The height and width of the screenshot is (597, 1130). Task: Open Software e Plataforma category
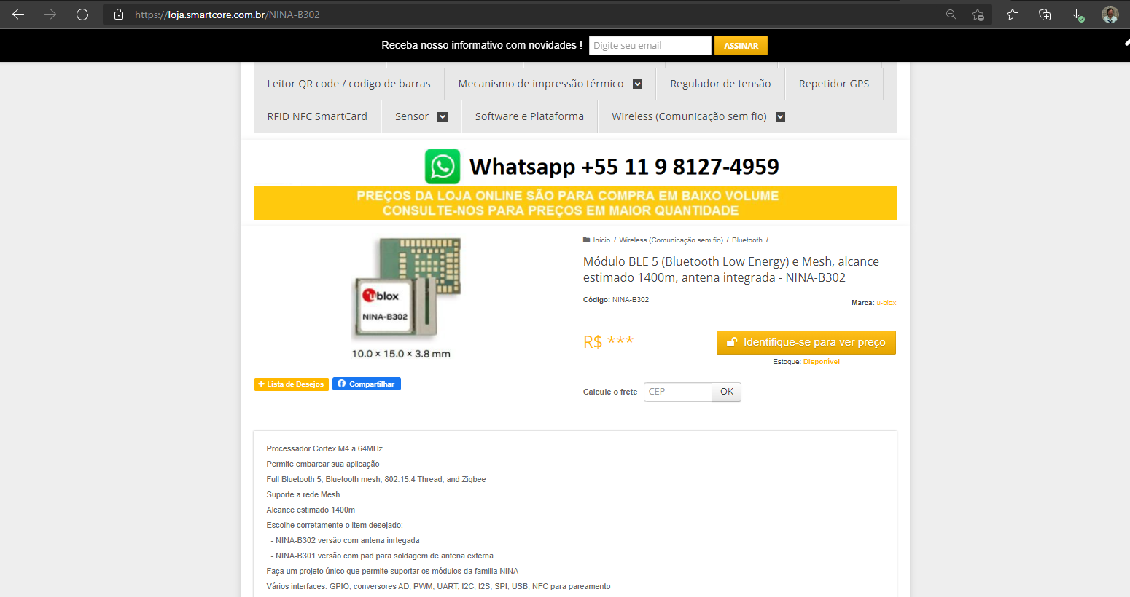click(x=529, y=116)
